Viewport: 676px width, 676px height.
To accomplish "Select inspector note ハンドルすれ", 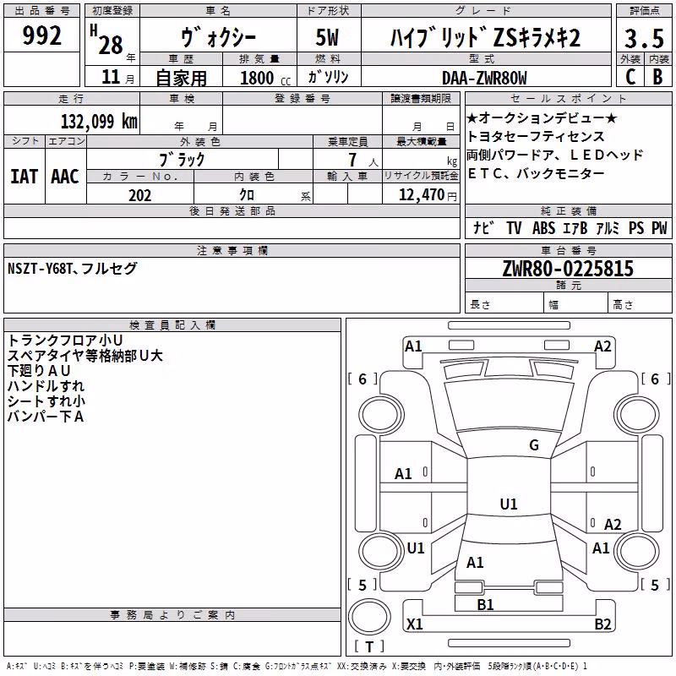I will [46, 385].
